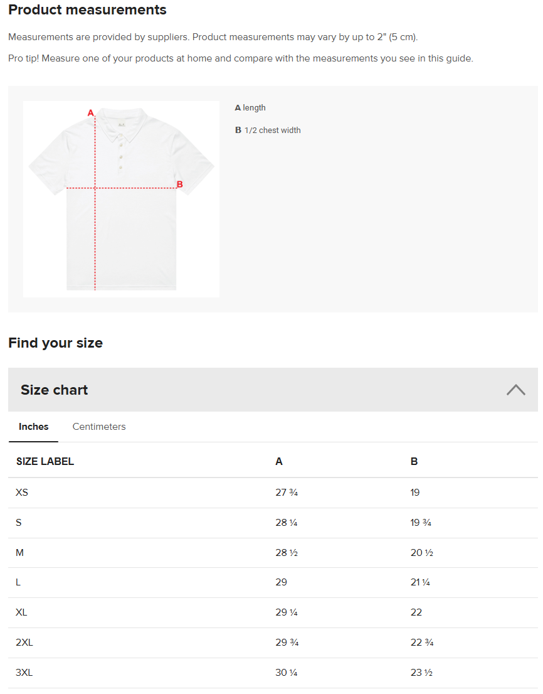Click the SIZE LABEL column header
The width and height of the screenshot is (543, 694).
tap(45, 461)
